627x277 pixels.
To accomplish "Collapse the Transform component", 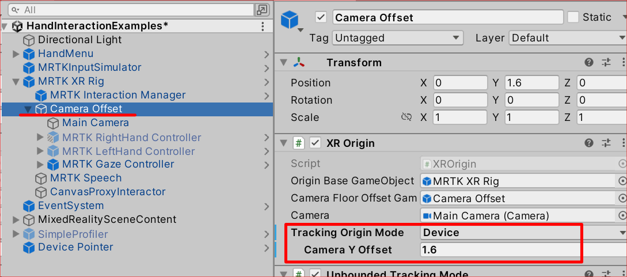I will tap(283, 63).
